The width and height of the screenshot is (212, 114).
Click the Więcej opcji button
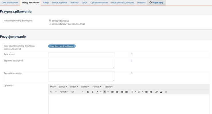point(156,3)
